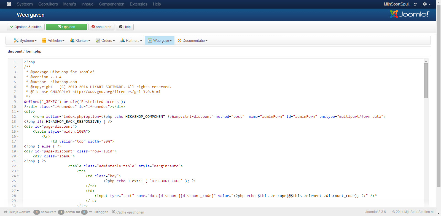This screenshot has width=441, height=216.
Task: Click the green Opslaan button
Action: click(66, 27)
